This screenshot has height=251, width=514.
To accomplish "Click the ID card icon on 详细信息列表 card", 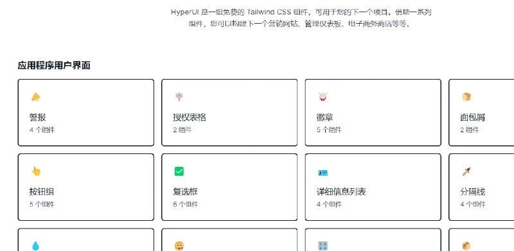I will click(x=323, y=173).
